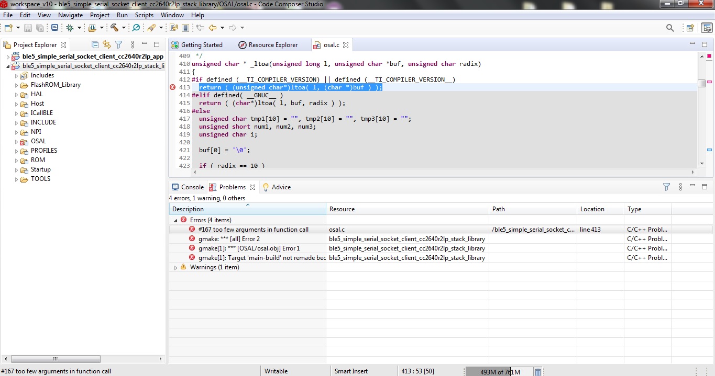Minimize the Project Explorer panel

[144, 44]
